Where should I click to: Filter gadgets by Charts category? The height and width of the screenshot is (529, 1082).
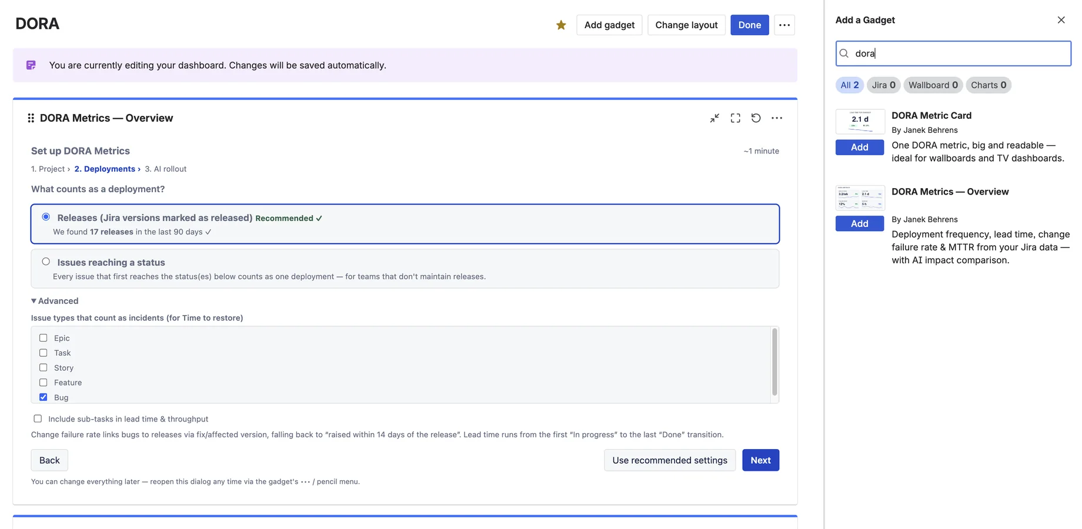point(989,85)
